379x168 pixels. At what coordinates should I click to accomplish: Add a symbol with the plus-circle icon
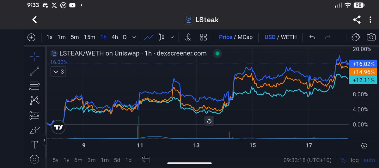click(x=31, y=37)
